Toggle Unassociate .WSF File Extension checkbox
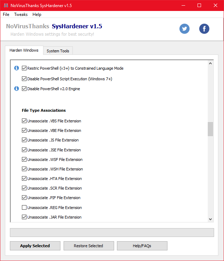The image size is (224, 261). [24, 159]
